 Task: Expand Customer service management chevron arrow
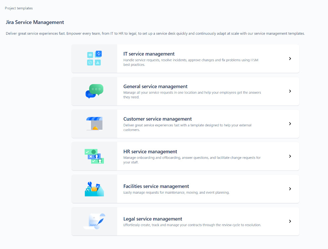(x=290, y=124)
